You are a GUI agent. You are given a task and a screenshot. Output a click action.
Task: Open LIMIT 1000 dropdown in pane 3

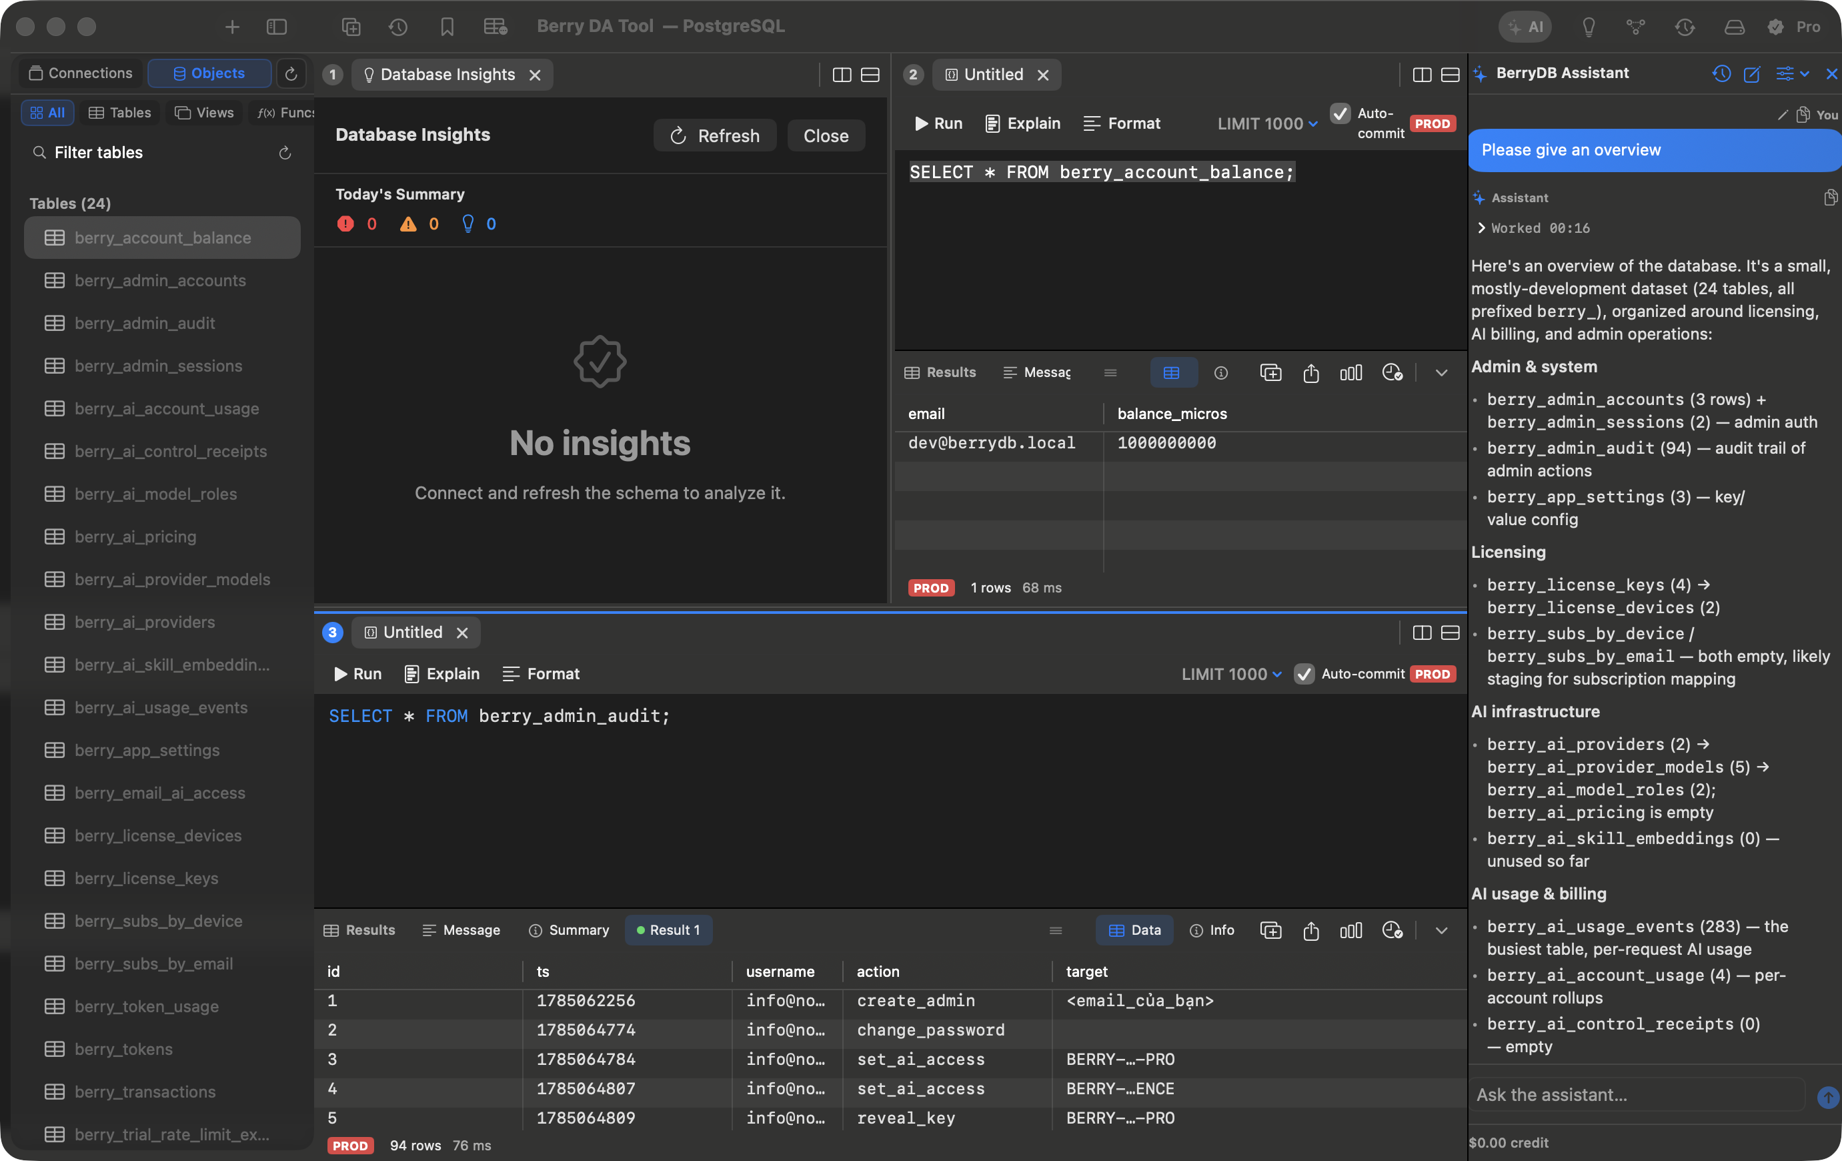(x=1231, y=673)
